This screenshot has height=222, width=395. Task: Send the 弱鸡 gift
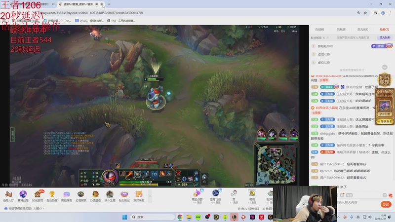pyautogui.click(x=252, y=196)
